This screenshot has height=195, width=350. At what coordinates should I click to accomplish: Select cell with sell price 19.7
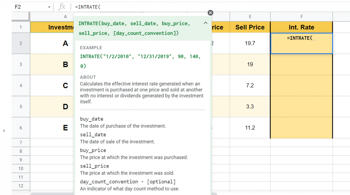click(x=250, y=43)
